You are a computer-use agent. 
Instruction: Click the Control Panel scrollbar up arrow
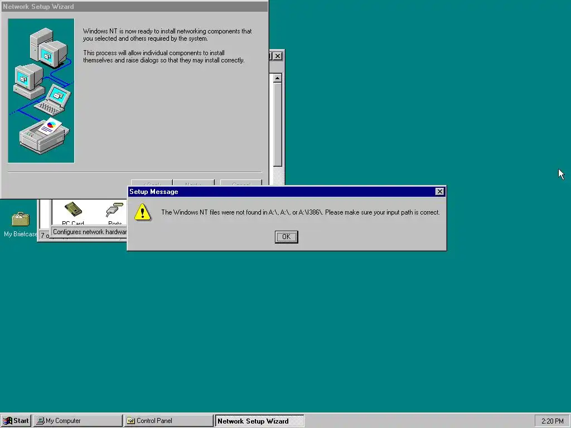pyautogui.click(x=278, y=78)
